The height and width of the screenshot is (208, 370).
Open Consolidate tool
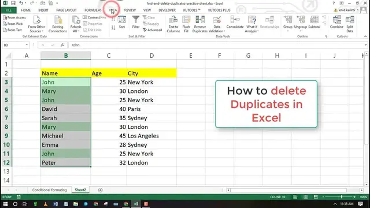pyautogui.click(x=235, y=23)
